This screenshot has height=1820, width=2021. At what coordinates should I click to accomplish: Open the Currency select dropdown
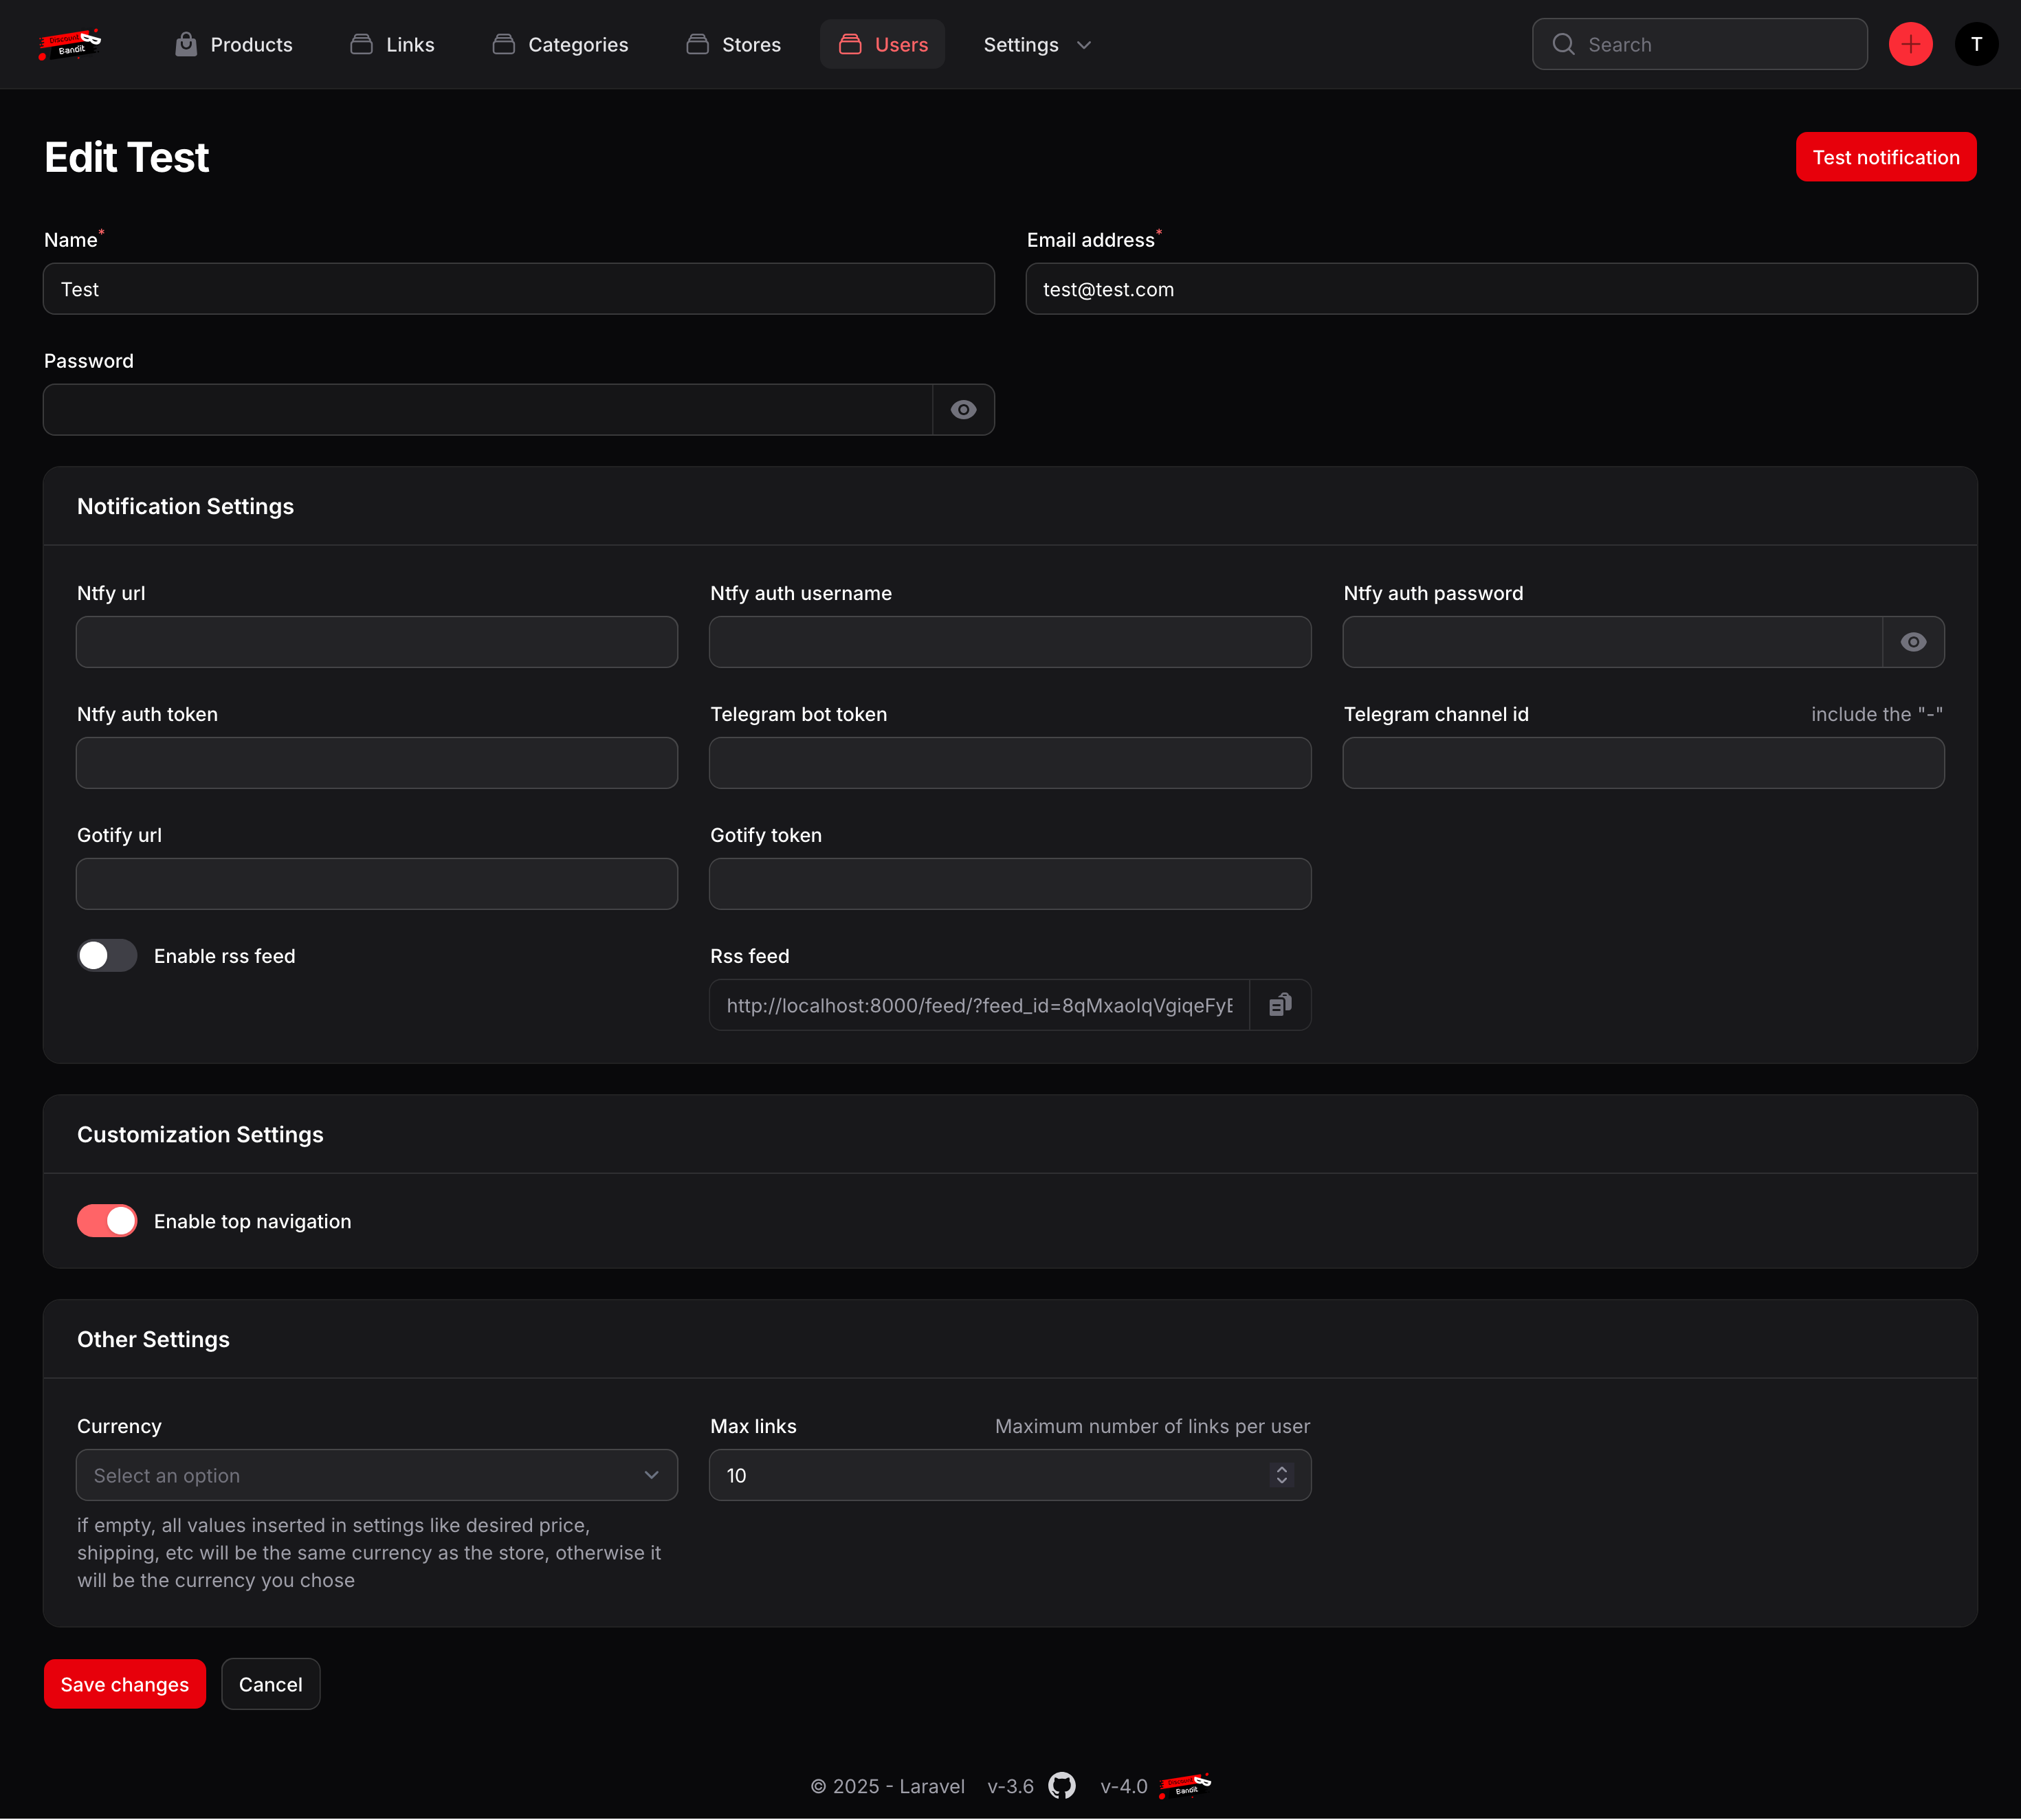tap(376, 1475)
